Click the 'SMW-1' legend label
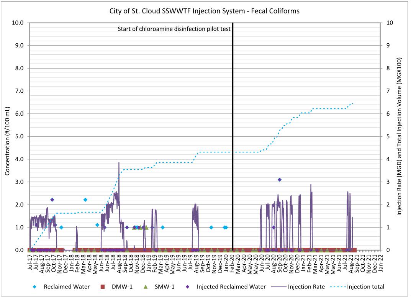 (164, 287)
